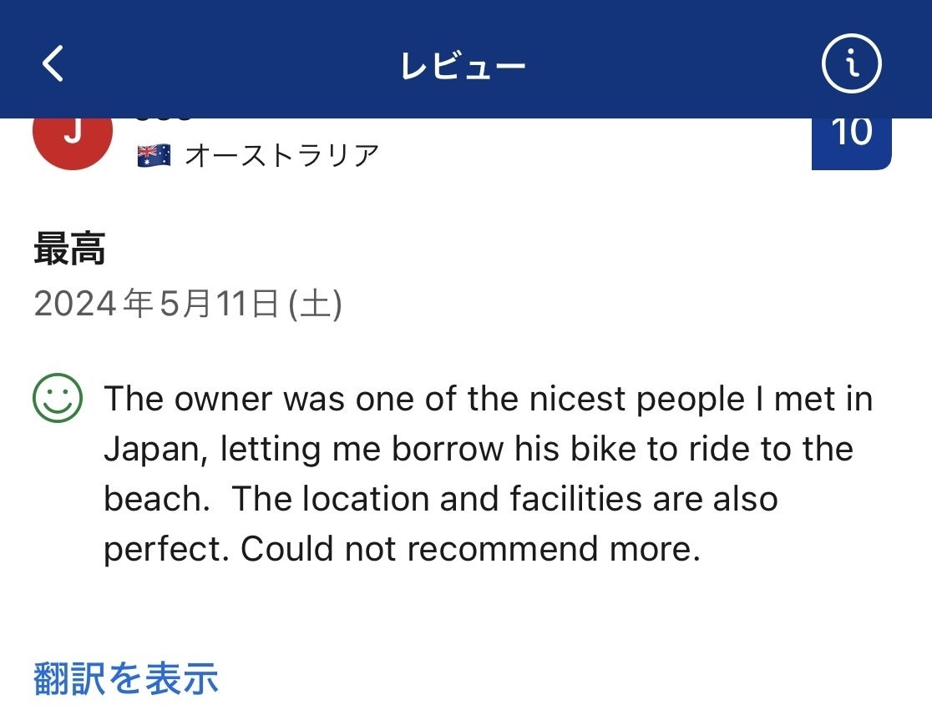Show translation via 翻訳を表示 link
The image size is (932, 725).
click(126, 678)
